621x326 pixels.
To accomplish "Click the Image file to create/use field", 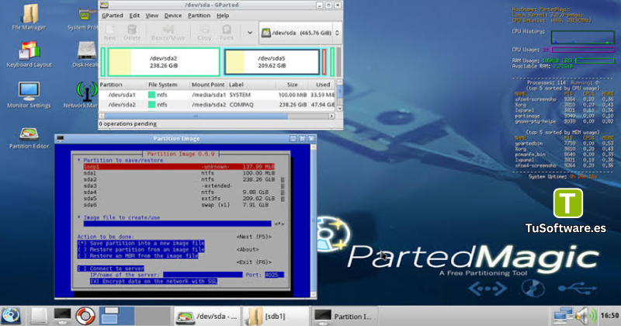I will pyautogui.click(x=178, y=224).
